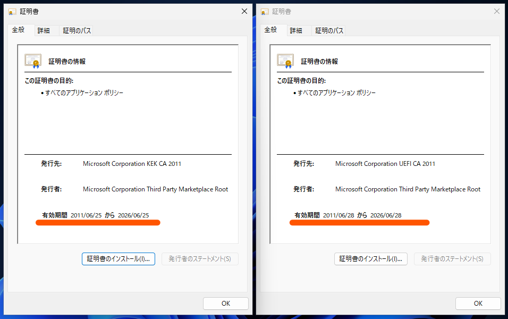Click the text Microsoft Corporation KEK CA 2011

(x=132, y=164)
